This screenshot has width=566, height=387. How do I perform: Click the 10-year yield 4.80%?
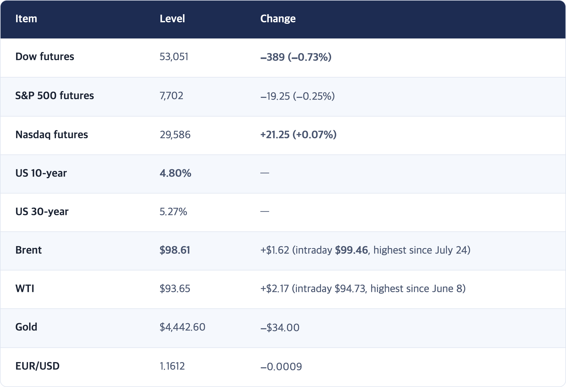pos(175,173)
